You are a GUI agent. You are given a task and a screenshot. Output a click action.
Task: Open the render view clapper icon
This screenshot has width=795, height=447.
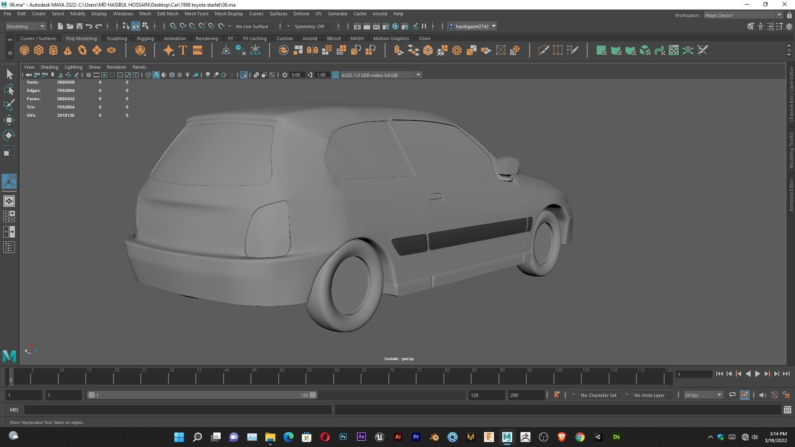pos(357,26)
